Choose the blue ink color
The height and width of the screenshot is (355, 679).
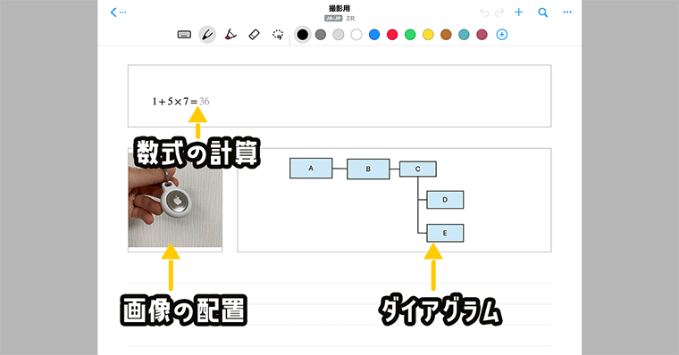click(x=374, y=35)
